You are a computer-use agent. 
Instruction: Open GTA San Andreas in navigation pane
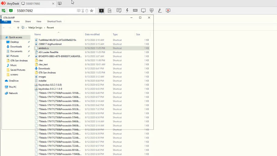pos(19,61)
